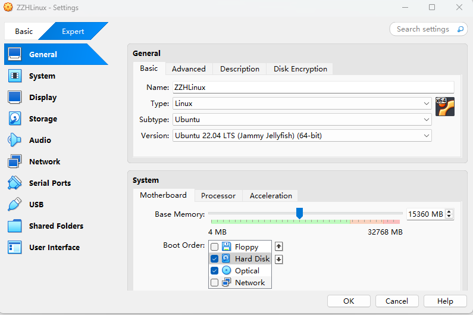Switch to the Disk Encryption tab
The height and width of the screenshot is (315, 473).
click(300, 69)
